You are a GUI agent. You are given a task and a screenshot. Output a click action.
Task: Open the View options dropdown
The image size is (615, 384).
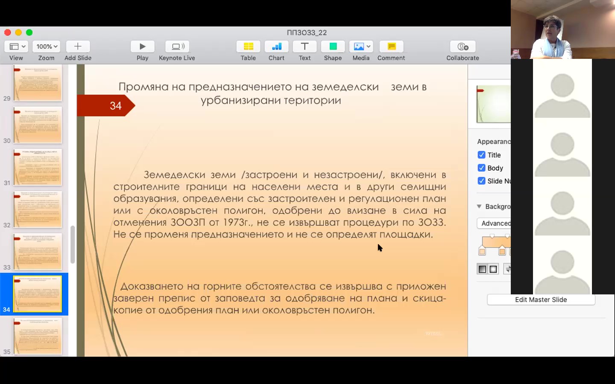pos(18,47)
